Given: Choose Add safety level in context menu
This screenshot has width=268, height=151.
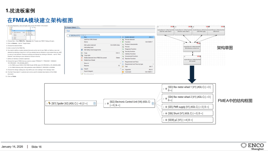Looking at the screenshot, I should (101, 47).
